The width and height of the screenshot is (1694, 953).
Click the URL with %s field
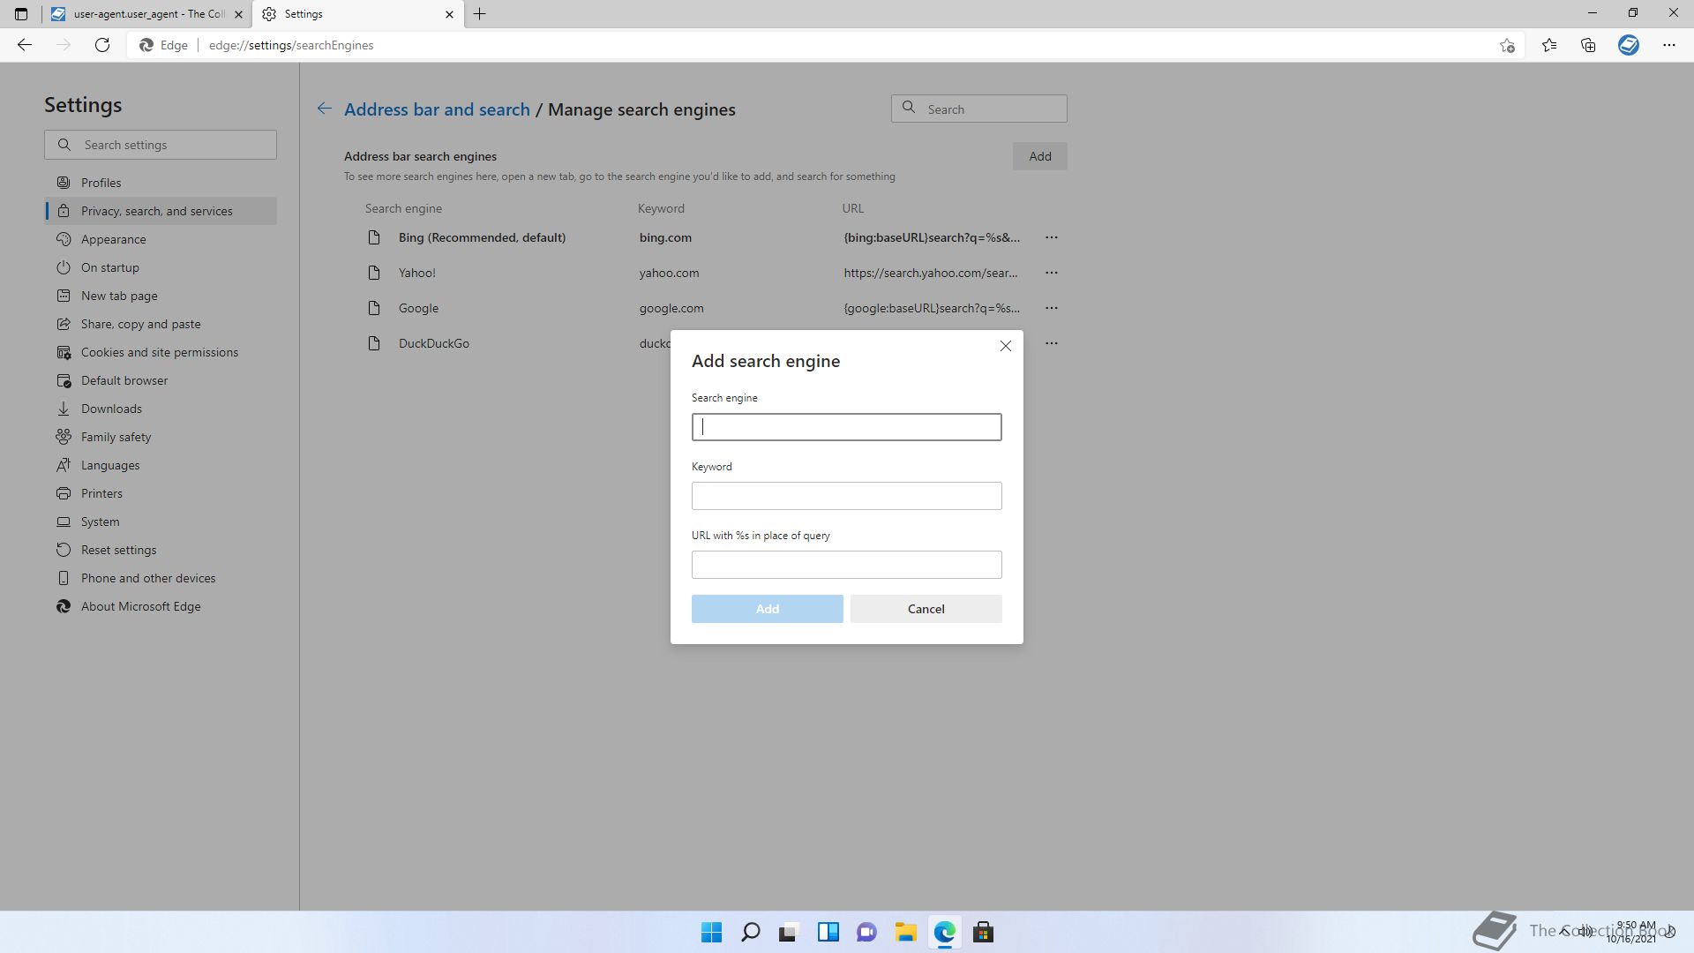[847, 565]
